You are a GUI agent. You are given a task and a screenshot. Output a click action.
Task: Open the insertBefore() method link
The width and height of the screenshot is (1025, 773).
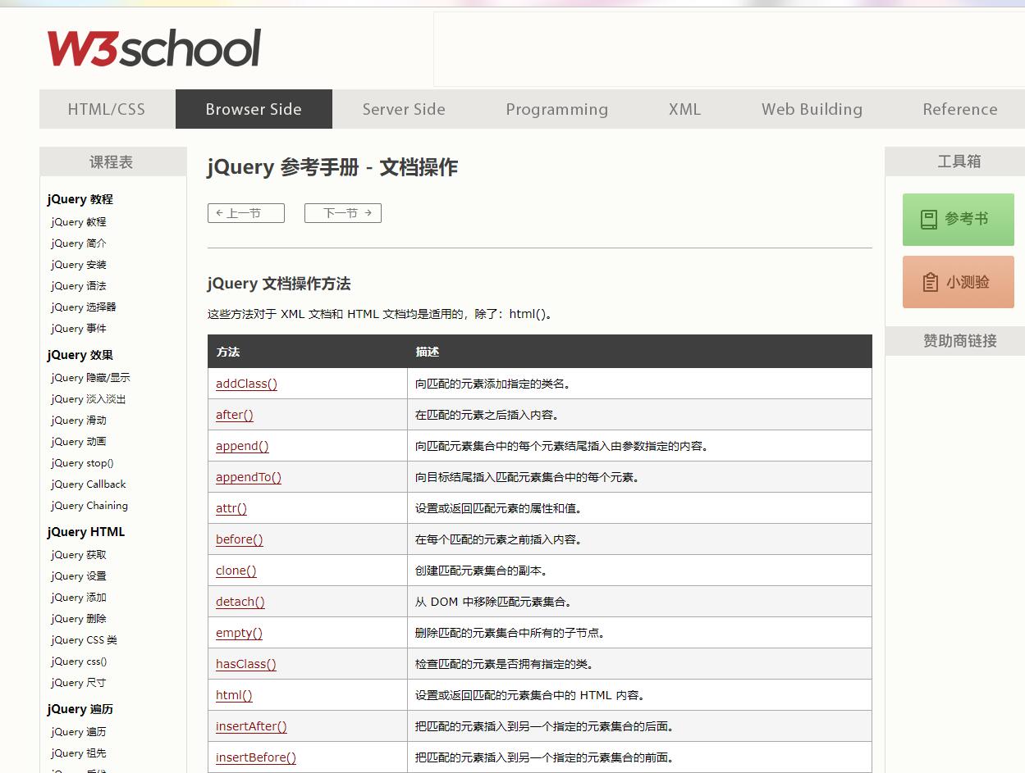255,757
